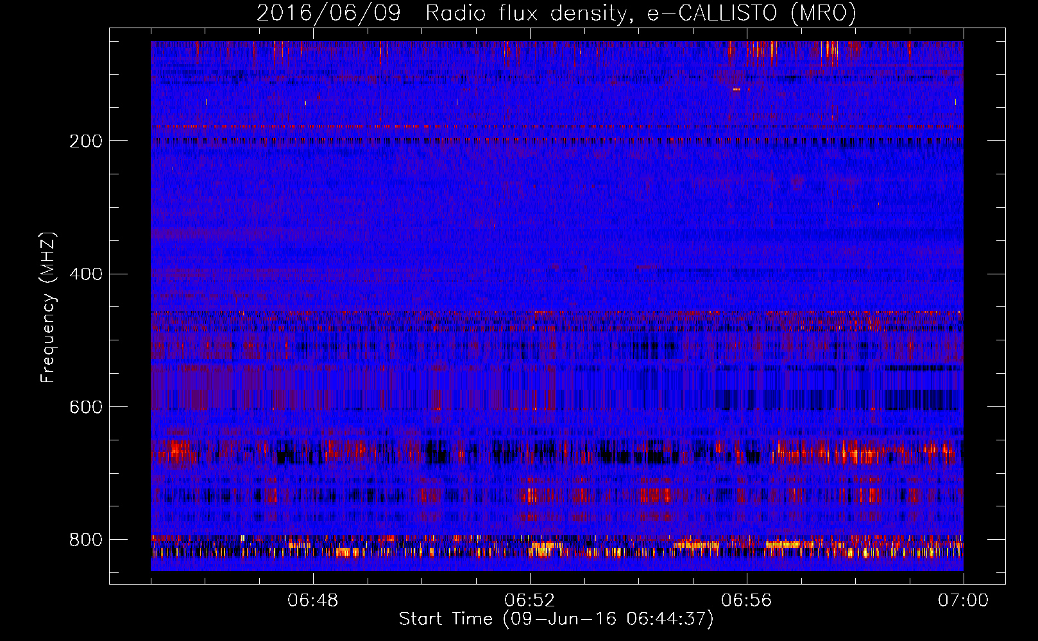Click the 800 frequency tick label

coord(86,540)
